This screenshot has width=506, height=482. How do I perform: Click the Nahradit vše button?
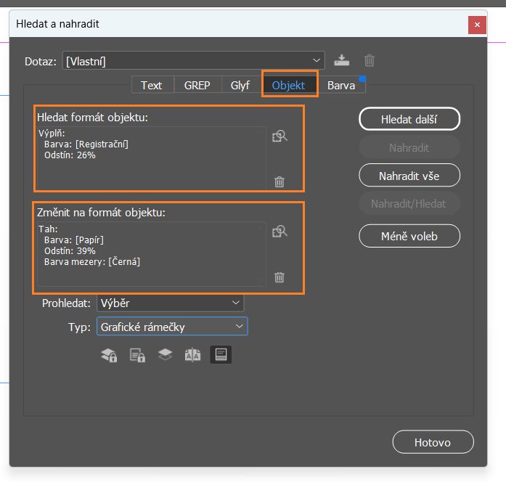click(x=409, y=176)
